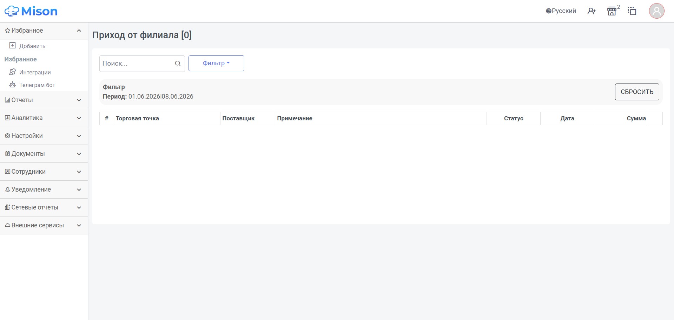The height and width of the screenshot is (320, 674).
Task: Click the Уведомление bell icon
Action: (x=7, y=189)
